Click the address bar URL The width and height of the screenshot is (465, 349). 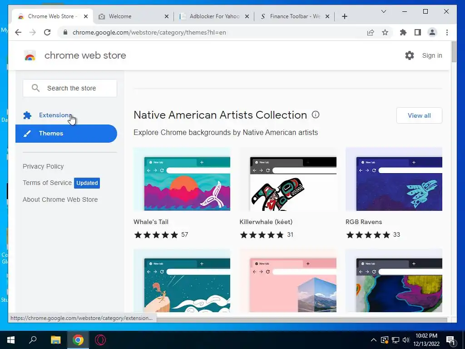(149, 32)
